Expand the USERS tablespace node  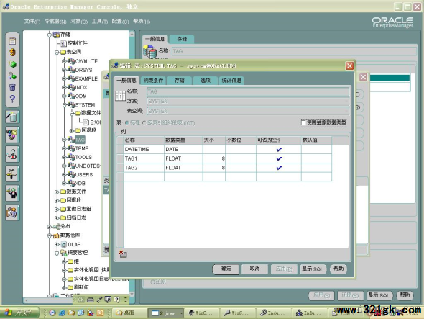click(x=64, y=174)
